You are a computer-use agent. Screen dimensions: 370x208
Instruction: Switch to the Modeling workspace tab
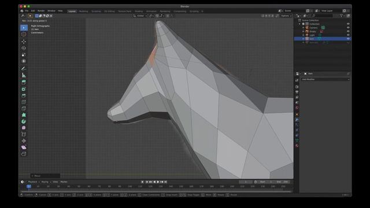83,12
